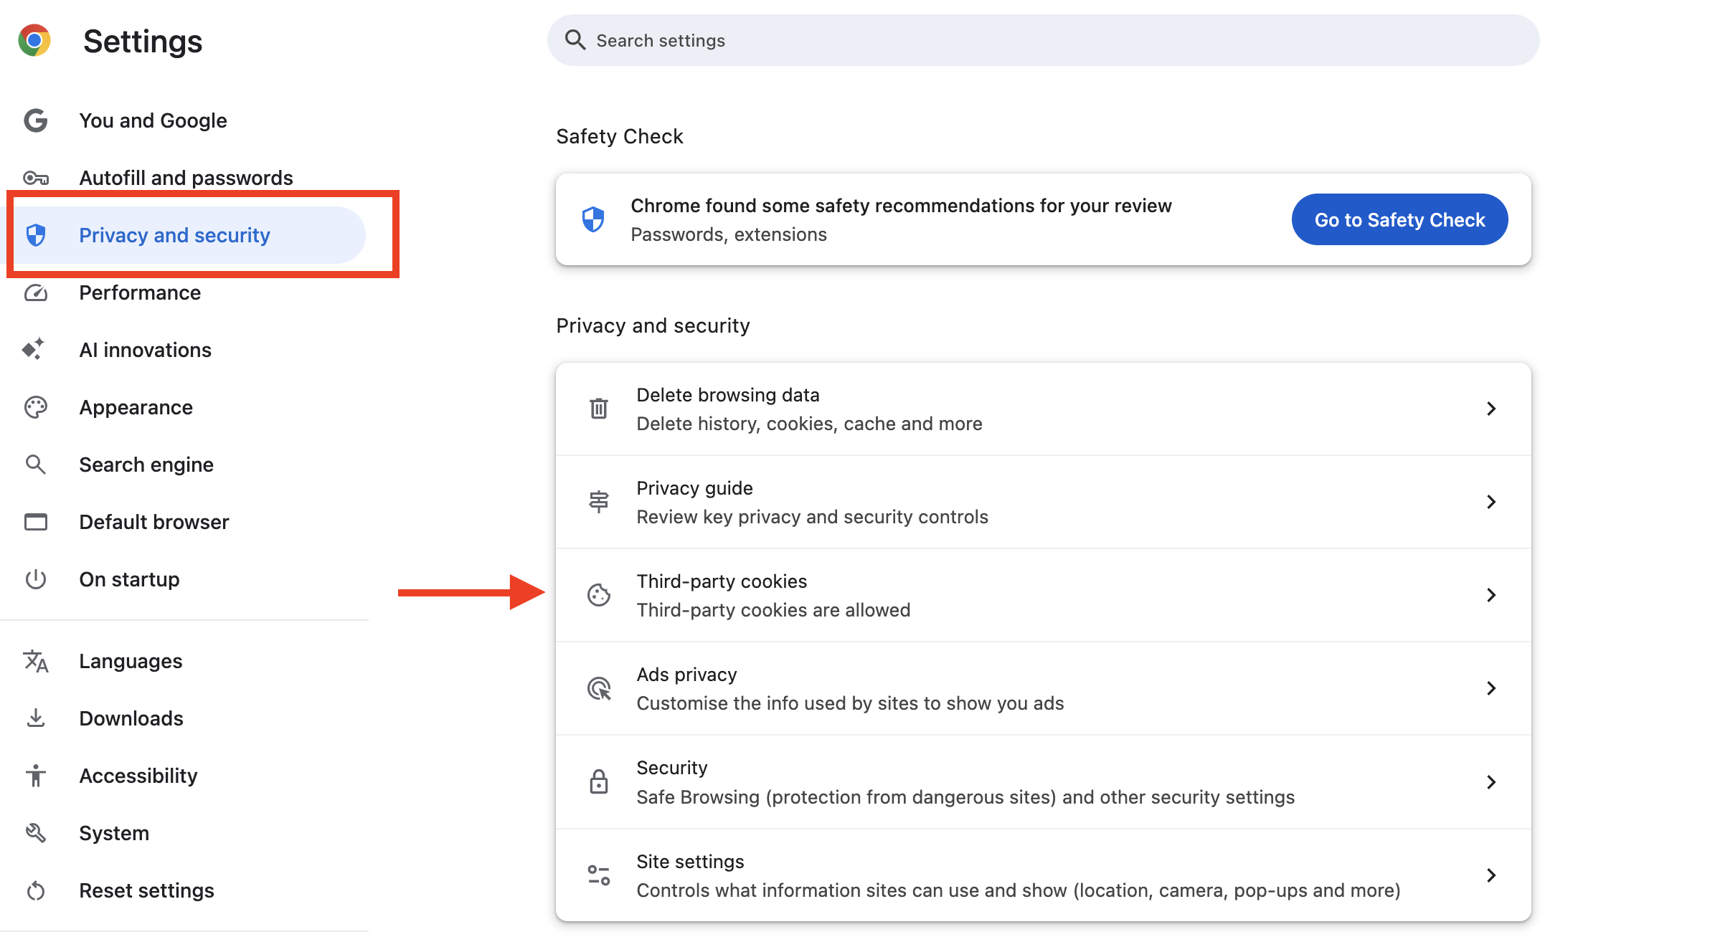Click the key icon for Autofill
The width and height of the screenshot is (1710, 942).
point(36,178)
